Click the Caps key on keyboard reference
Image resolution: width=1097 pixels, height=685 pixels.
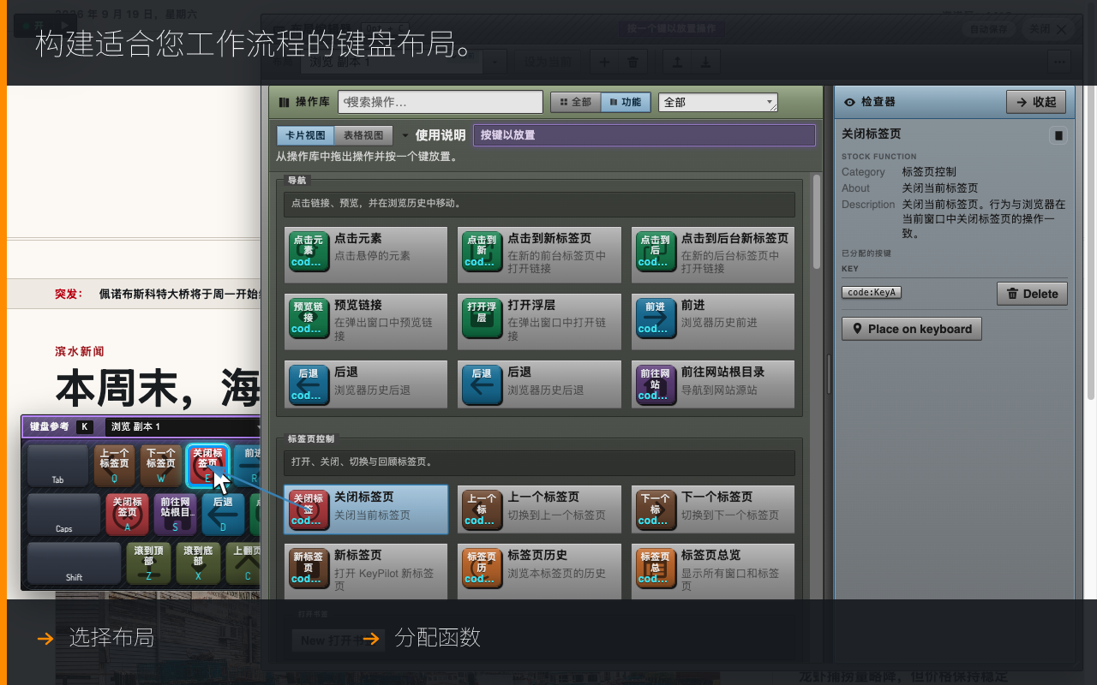pyautogui.click(x=64, y=515)
